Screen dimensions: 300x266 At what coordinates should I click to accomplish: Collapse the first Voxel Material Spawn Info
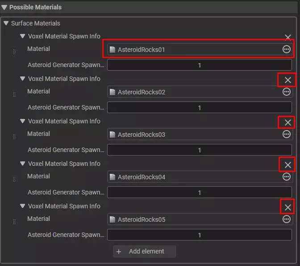(23, 37)
